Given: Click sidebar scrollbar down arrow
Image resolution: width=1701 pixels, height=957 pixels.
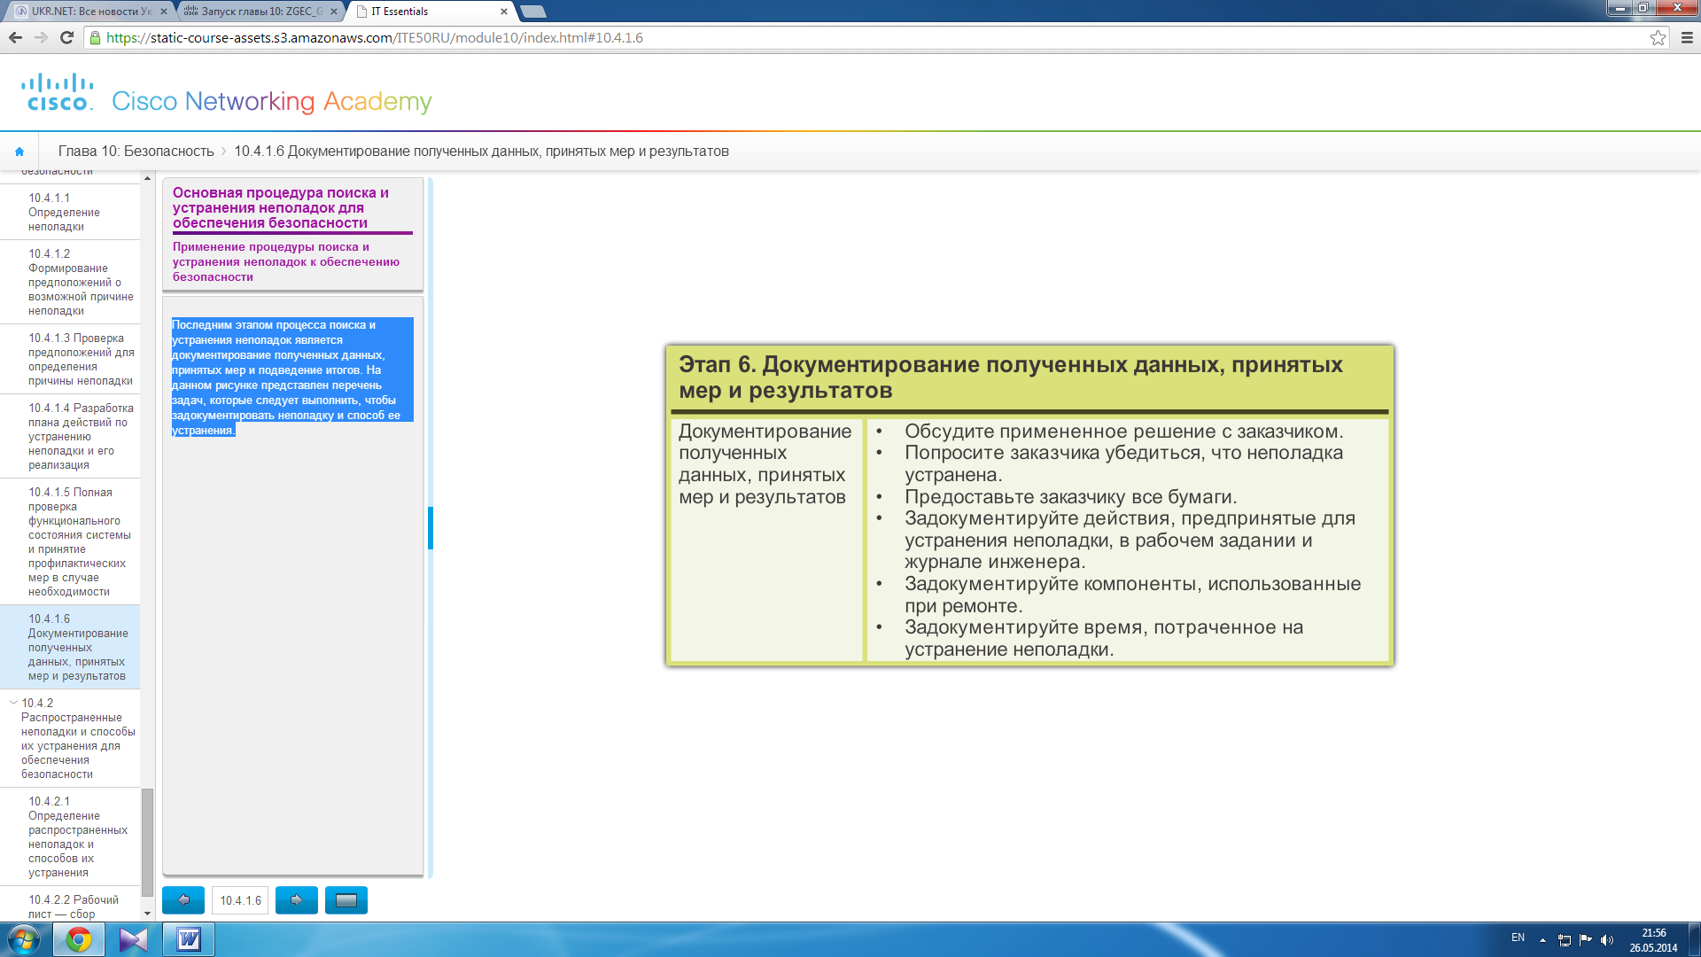Looking at the screenshot, I should pyautogui.click(x=147, y=914).
